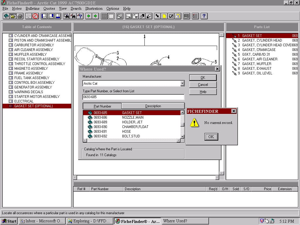Click the part number input field 0693-685
The height and width of the screenshot is (225, 300).
pos(133,97)
